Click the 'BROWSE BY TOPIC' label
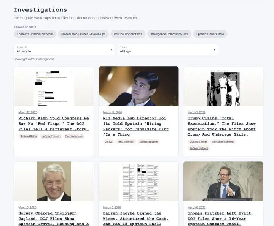Image resolution: width=274 pixels, height=226 pixels. coord(25,27)
